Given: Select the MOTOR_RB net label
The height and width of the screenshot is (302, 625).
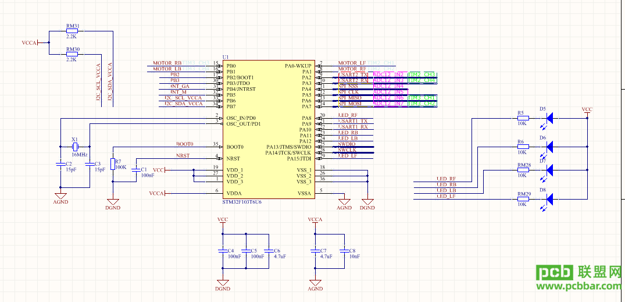Looking at the screenshot, I should coord(167,63).
